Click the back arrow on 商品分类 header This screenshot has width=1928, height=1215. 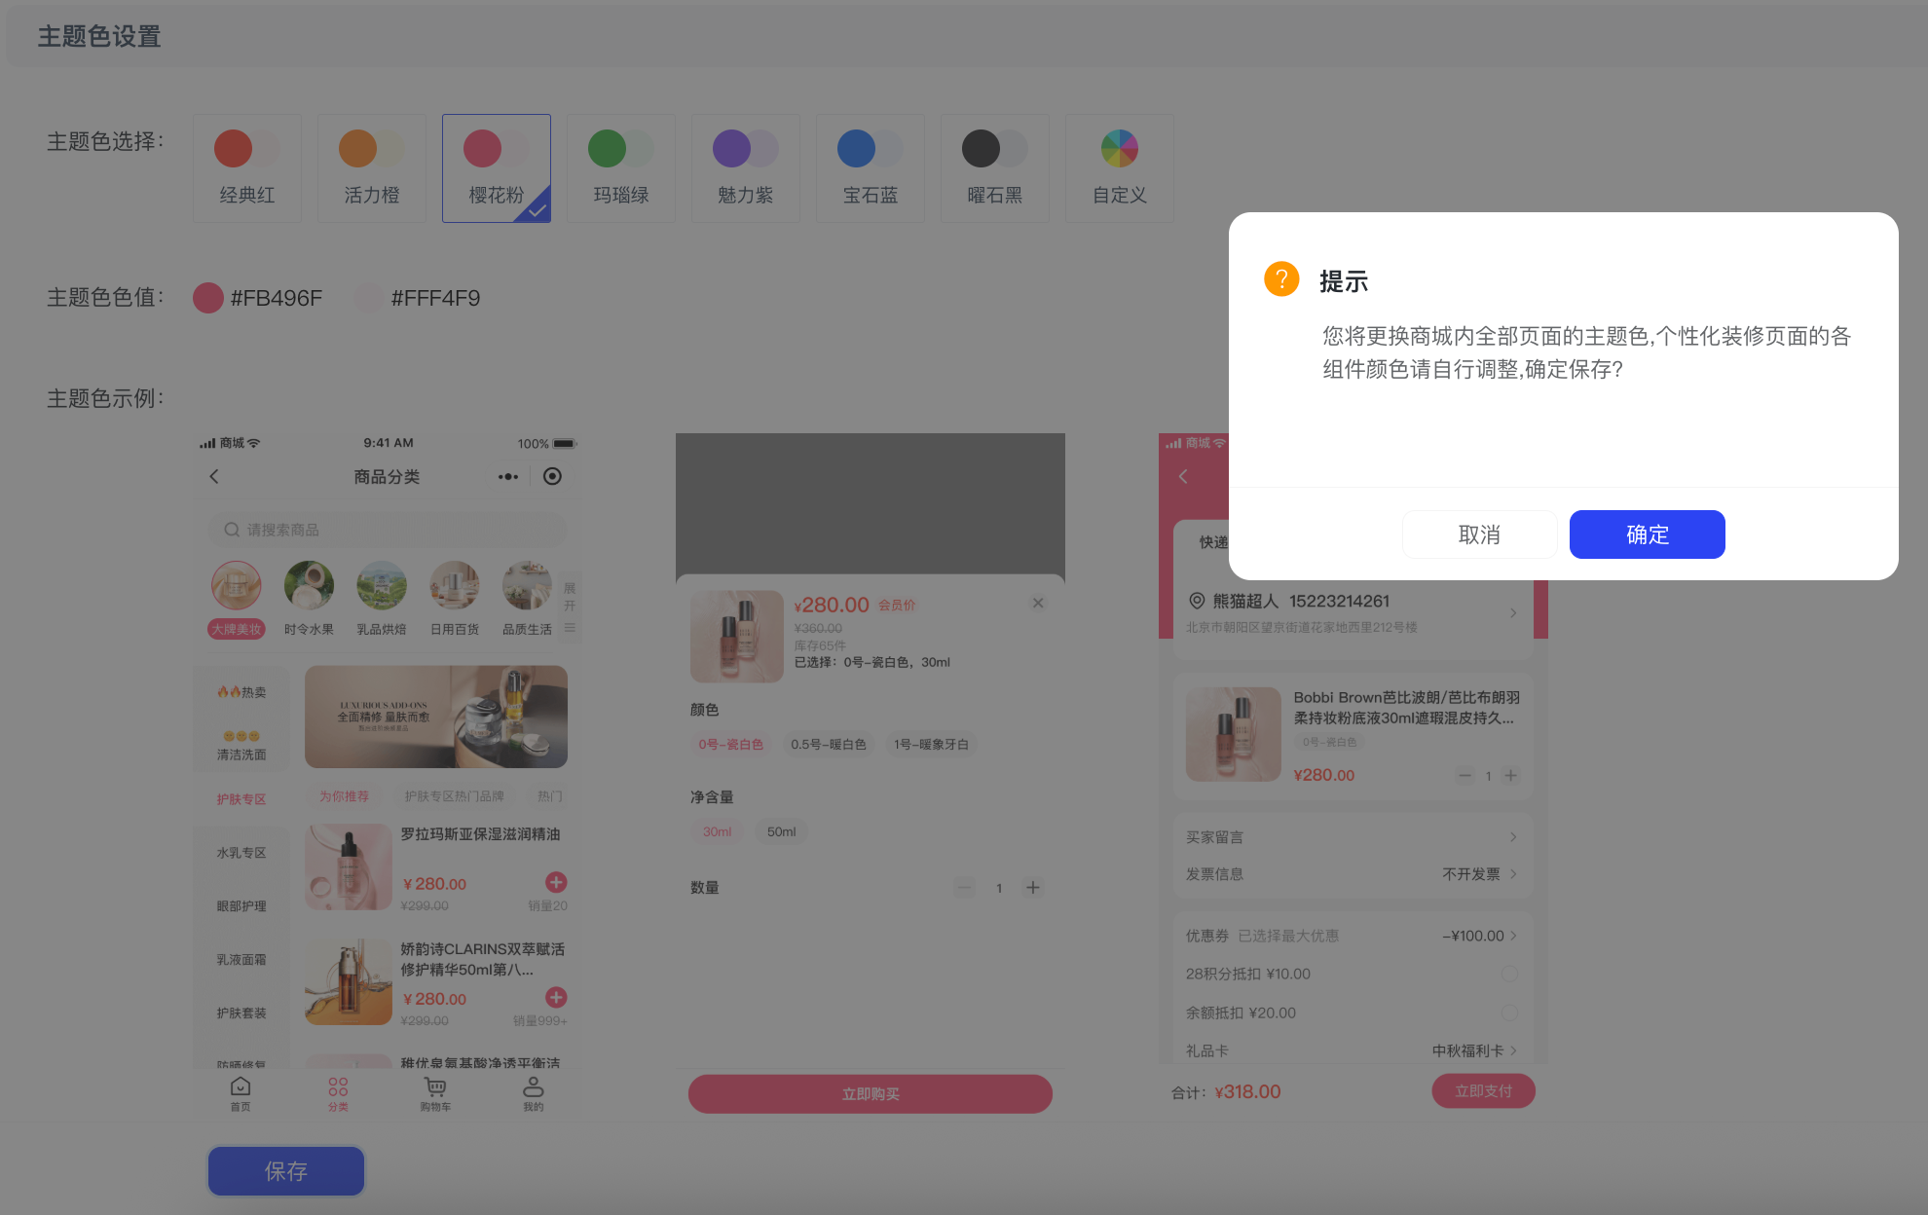(x=214, y=476)
